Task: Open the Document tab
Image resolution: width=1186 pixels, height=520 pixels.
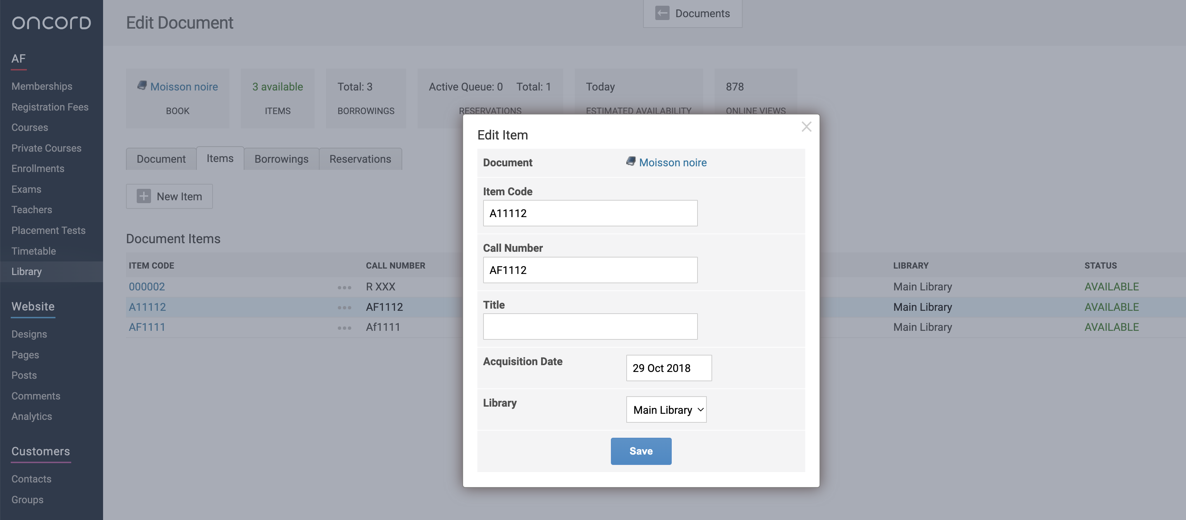Action: point(161,159)
